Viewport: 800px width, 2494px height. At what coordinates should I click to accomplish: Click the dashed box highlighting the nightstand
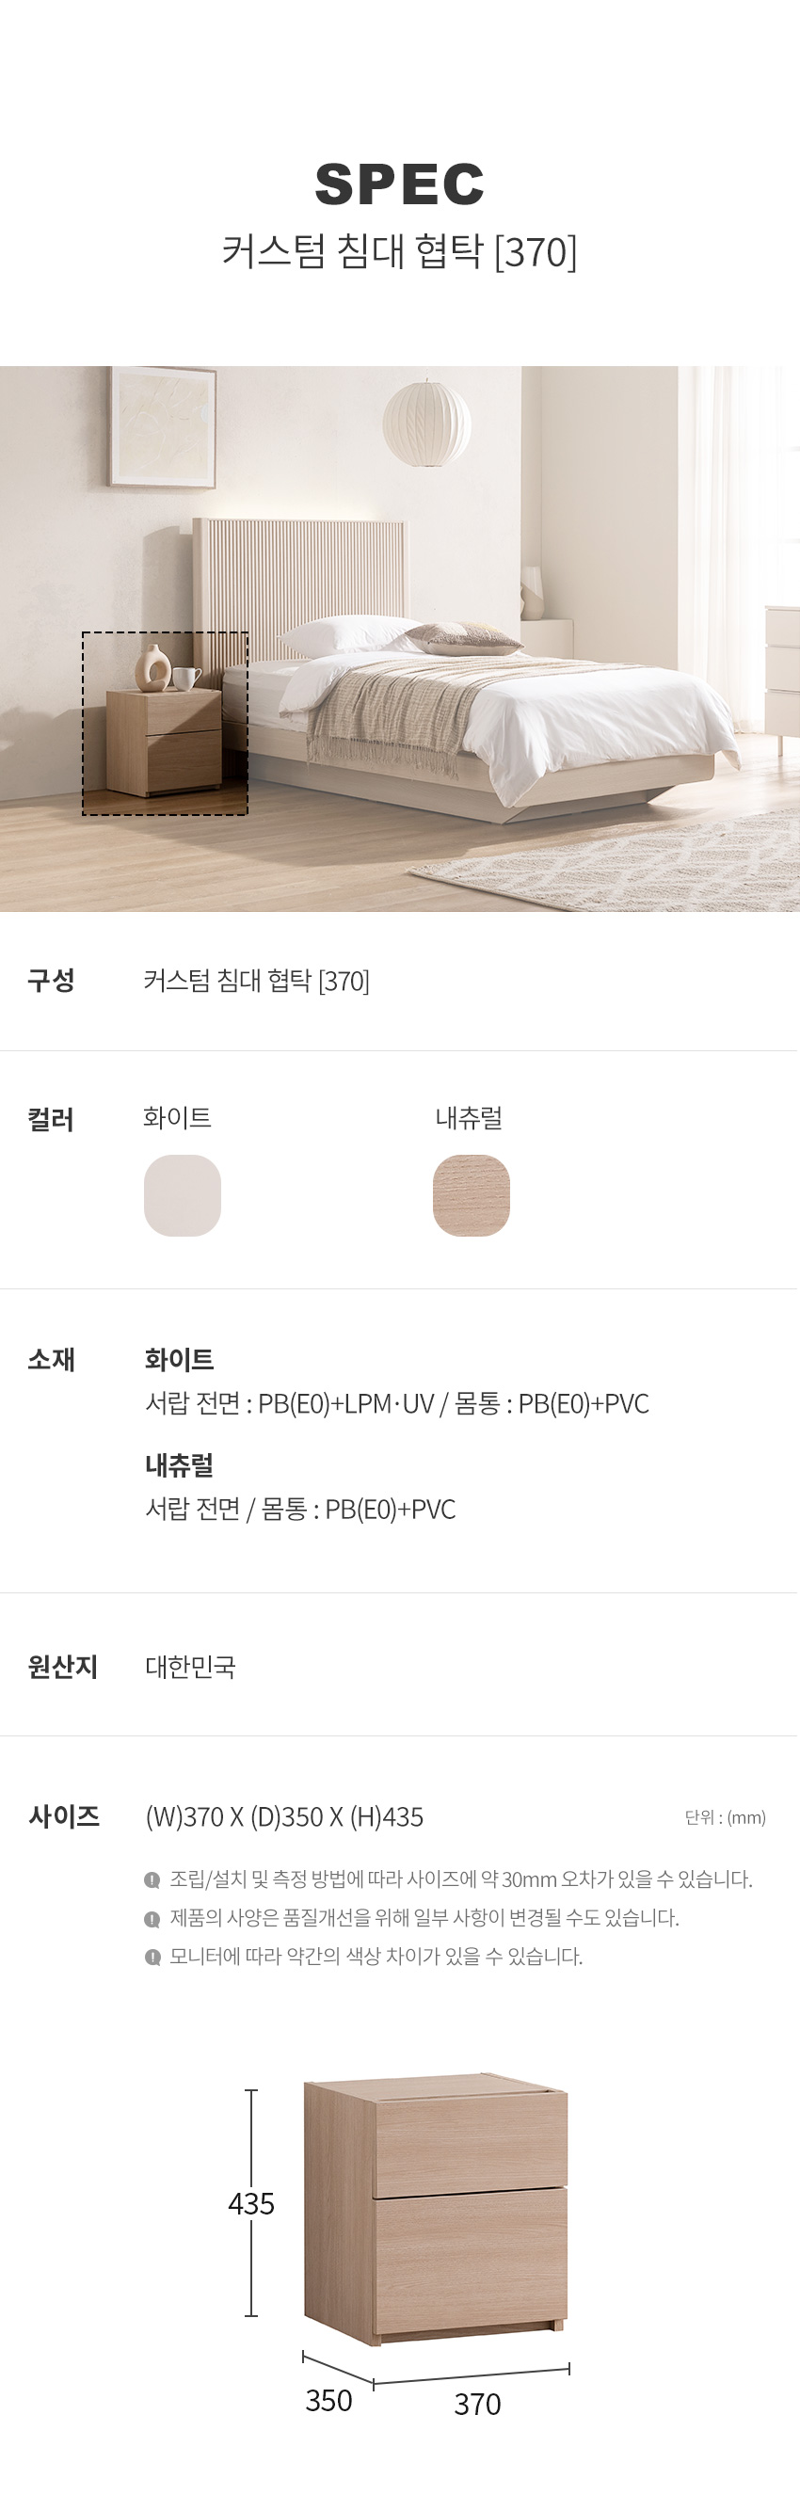click(165, 723)
